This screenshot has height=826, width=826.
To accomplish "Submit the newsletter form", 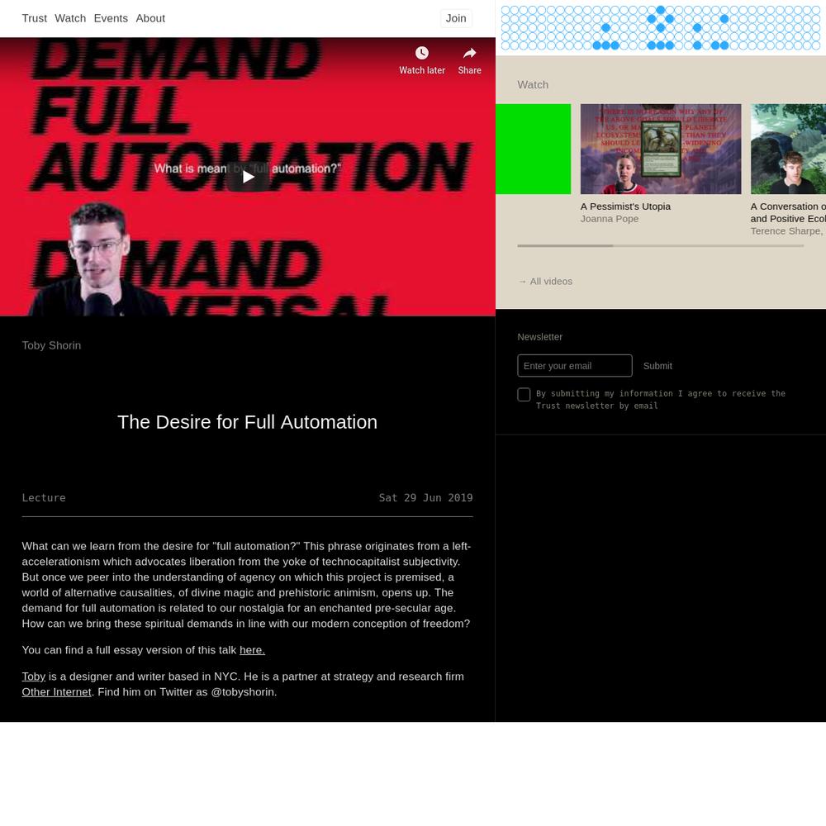I will [657, 366].
